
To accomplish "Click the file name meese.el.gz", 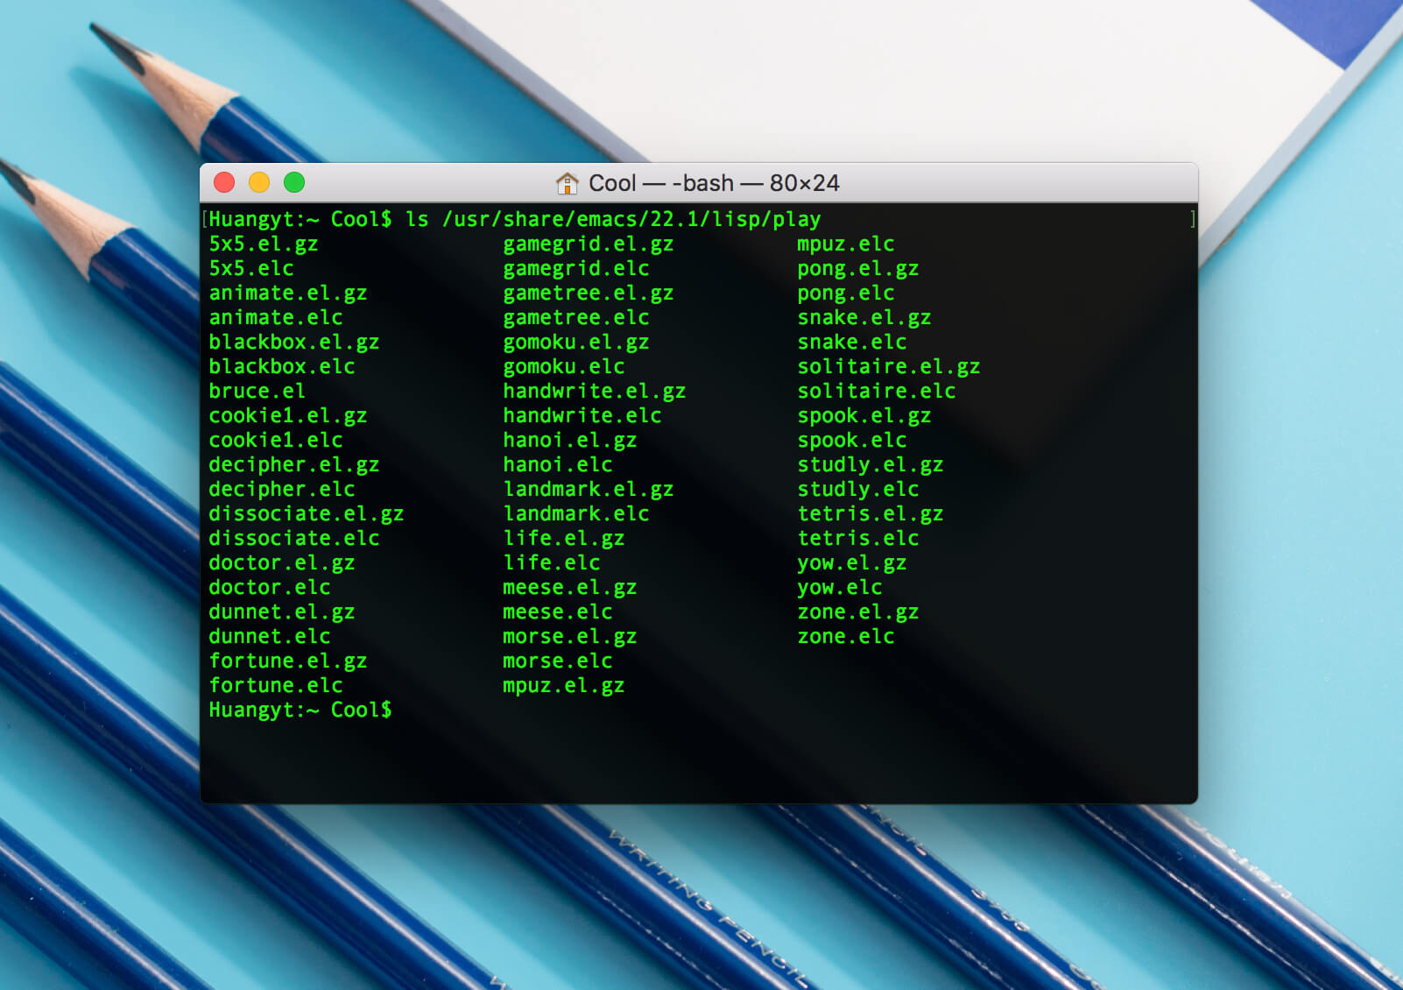I will pyautogui.click(x=570, y=587).
